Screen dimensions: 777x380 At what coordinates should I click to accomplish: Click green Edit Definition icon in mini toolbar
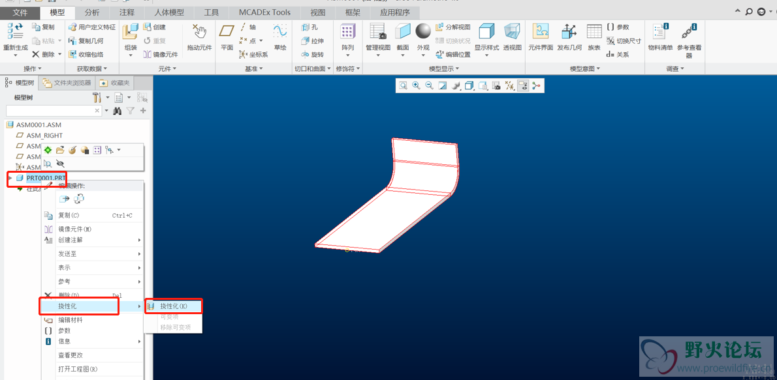click(48, 149)
